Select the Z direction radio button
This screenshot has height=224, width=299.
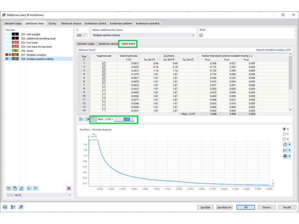point(284,139)
